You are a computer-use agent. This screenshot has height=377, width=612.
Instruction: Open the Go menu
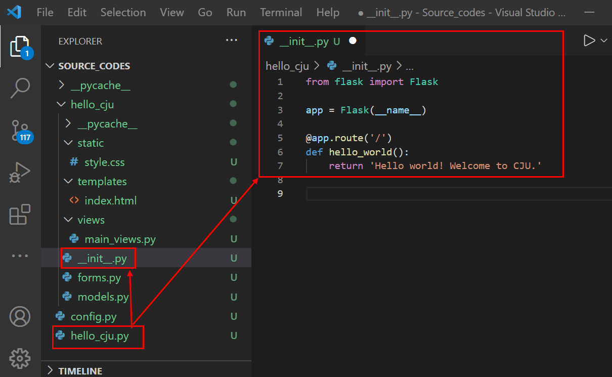(x=205, y=12)
